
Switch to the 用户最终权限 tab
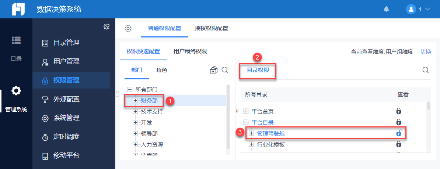190,51
